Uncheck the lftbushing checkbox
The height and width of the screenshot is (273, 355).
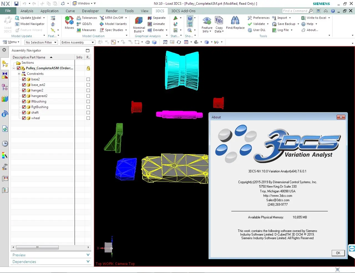pyautogui.click(x=24, y=101)
